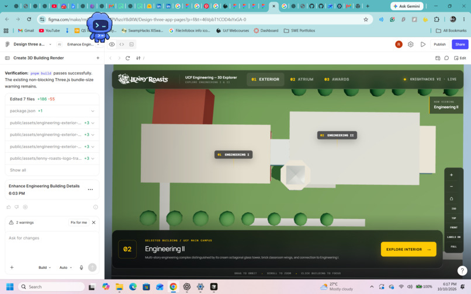Select the 02 Atrium tab
Screen dimensions: 471x294
tap(302, 79)
